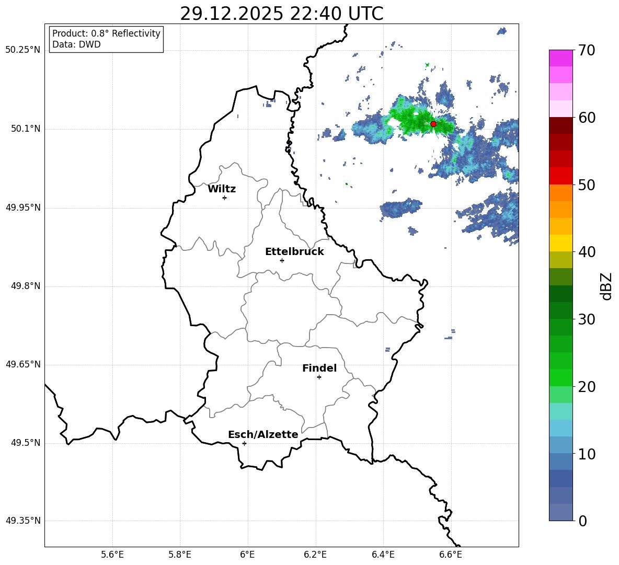Click the title '29.12.2025 22:40 UTC'
The width and height of the screenshot is (619, 565).
coord(281,14)
